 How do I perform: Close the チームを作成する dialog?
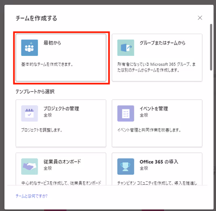tap(200, 18)
